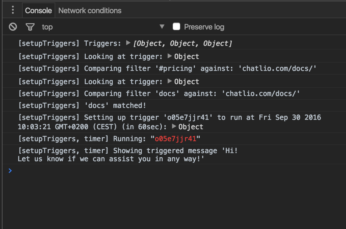Expand the [Object, Object, Object] triggers array
The width and height of the screenshot is (346, 229).
pyautogui.click(x=128, y=43)
